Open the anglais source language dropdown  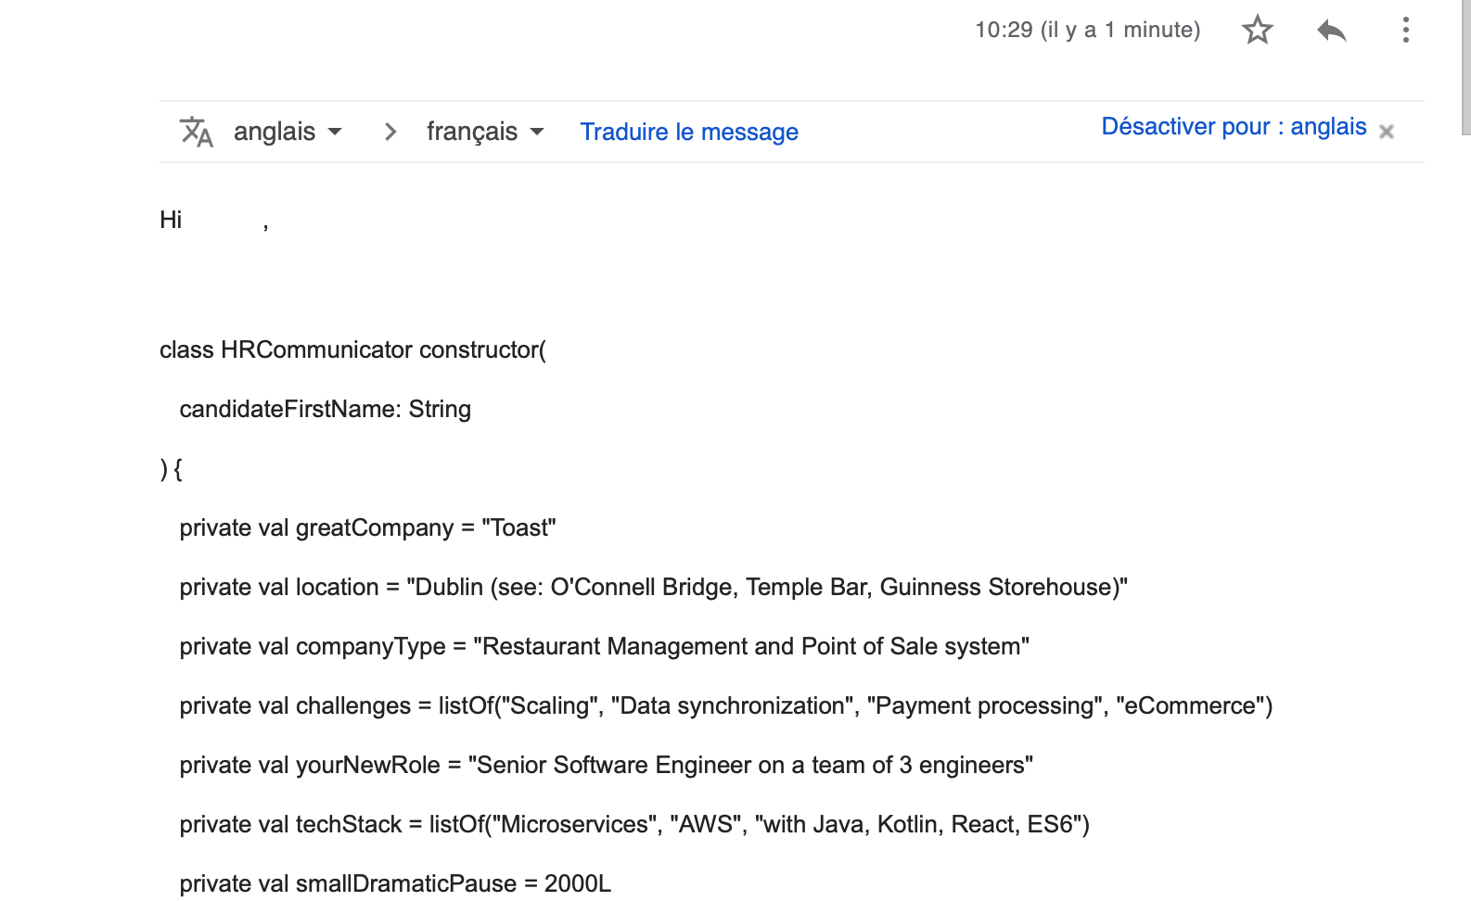tap(288, 132)
